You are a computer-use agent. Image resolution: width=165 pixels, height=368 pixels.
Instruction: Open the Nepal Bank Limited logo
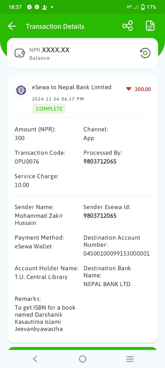pos(21,90)
